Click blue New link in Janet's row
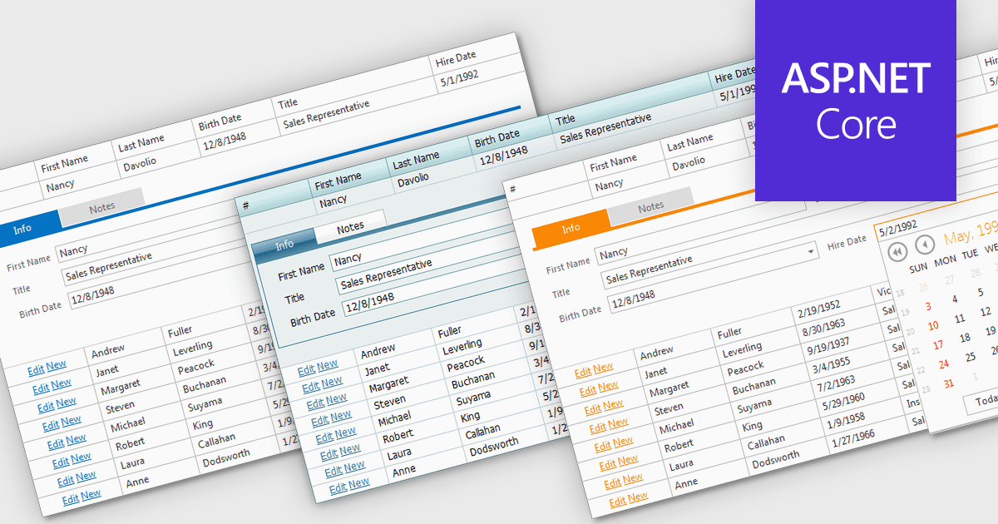This screenshot has height=524, width=998. [x=62, y=383]
